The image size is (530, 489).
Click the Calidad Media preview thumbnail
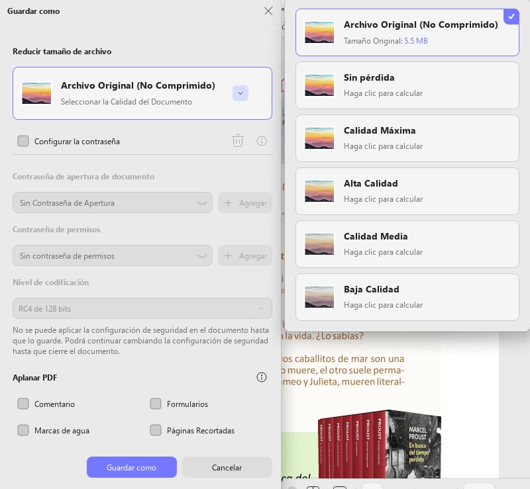point(319,244)
